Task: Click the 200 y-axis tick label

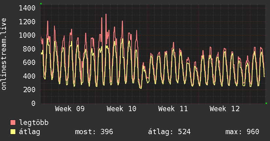Action: 29,90
